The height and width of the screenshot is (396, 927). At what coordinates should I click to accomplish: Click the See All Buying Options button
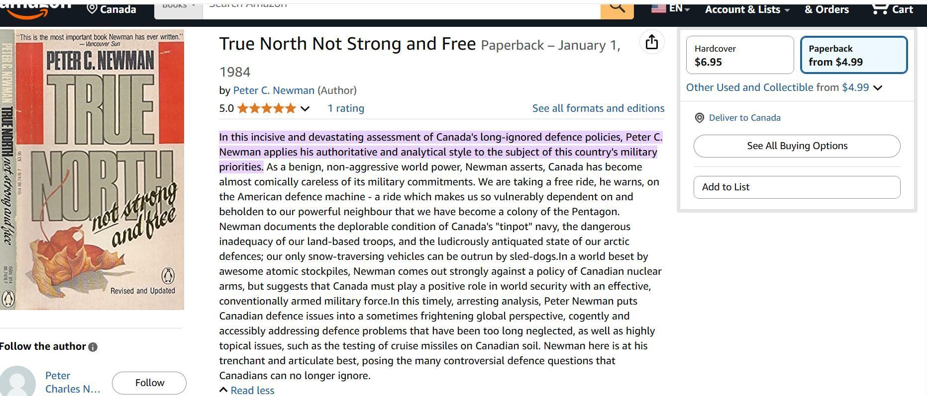(x=796, y=146)
